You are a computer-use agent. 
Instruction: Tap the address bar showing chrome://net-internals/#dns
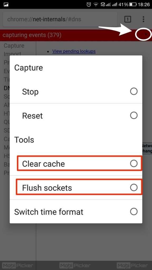[x=59, y=19]
